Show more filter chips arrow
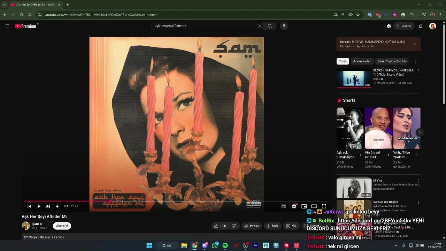 coord(415,61)
